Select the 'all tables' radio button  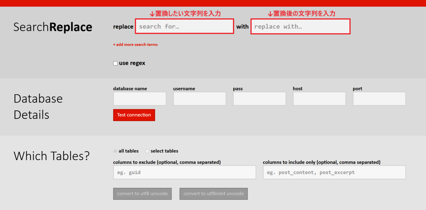(115, 151)
